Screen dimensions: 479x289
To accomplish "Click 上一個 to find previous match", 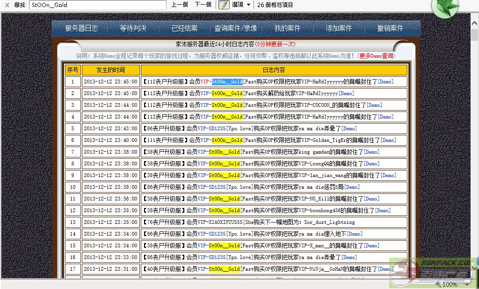I will click(x=180, y=5).
